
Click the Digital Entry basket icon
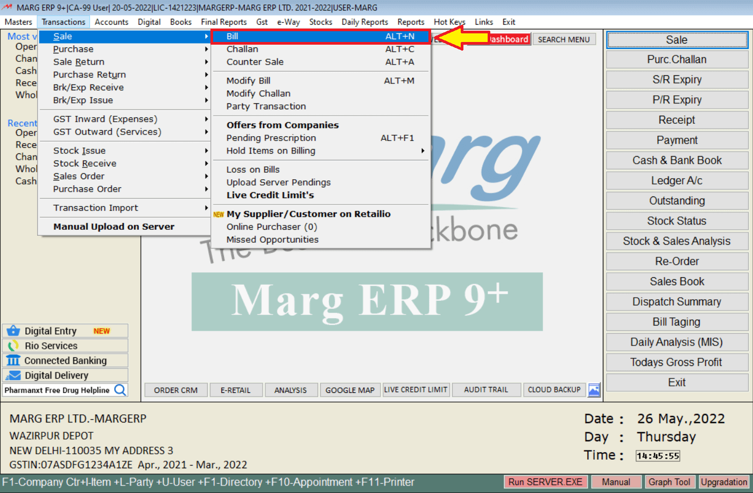click(13, 331)
